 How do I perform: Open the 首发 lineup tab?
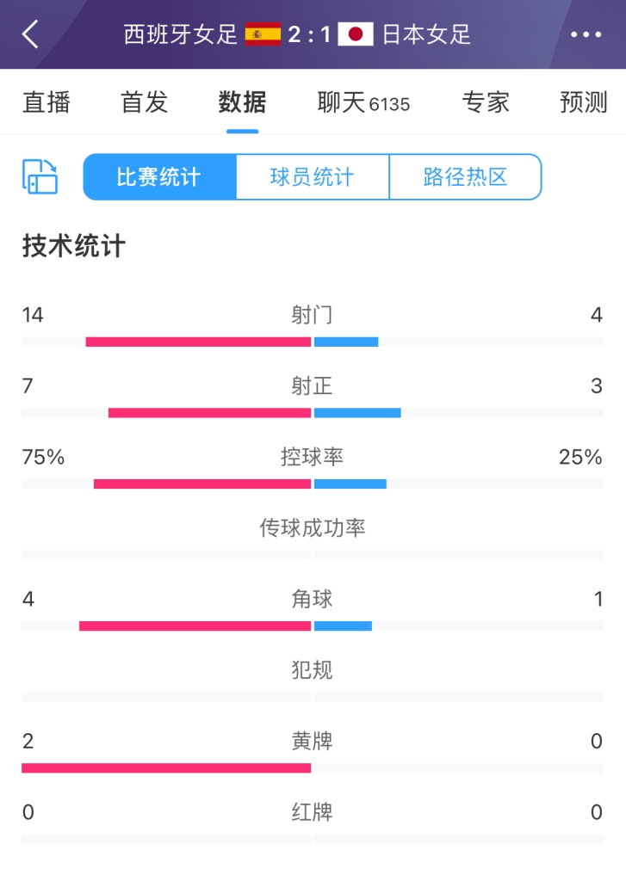pyautogui.click(x=144, y=102)
